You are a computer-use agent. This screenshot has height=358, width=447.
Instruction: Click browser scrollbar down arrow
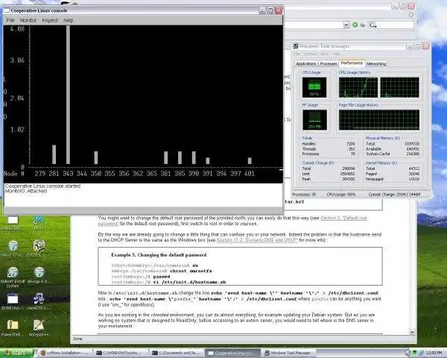(412, 332)
